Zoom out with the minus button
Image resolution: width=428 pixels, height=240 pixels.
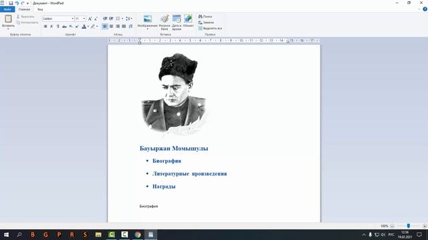click(393, 226)
